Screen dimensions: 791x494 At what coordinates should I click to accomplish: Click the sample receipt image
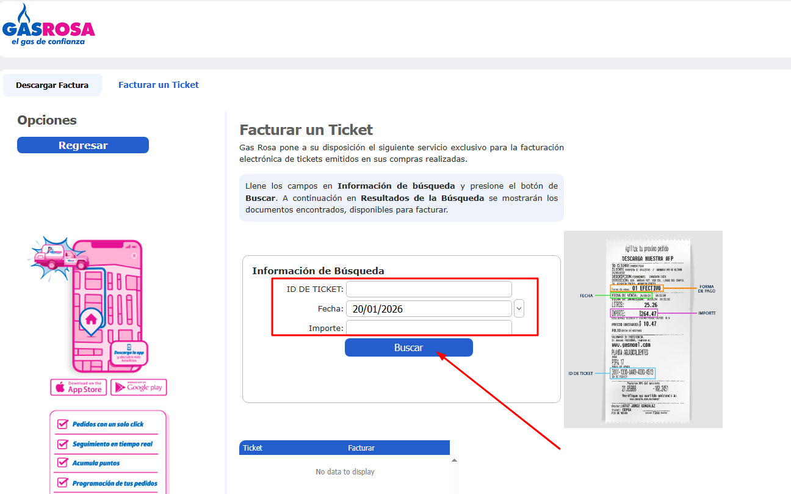643,329
